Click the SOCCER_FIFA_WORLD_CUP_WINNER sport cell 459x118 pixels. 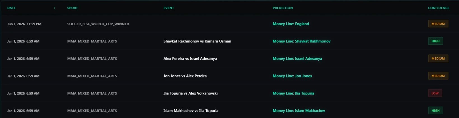click(x=98, y=24)
